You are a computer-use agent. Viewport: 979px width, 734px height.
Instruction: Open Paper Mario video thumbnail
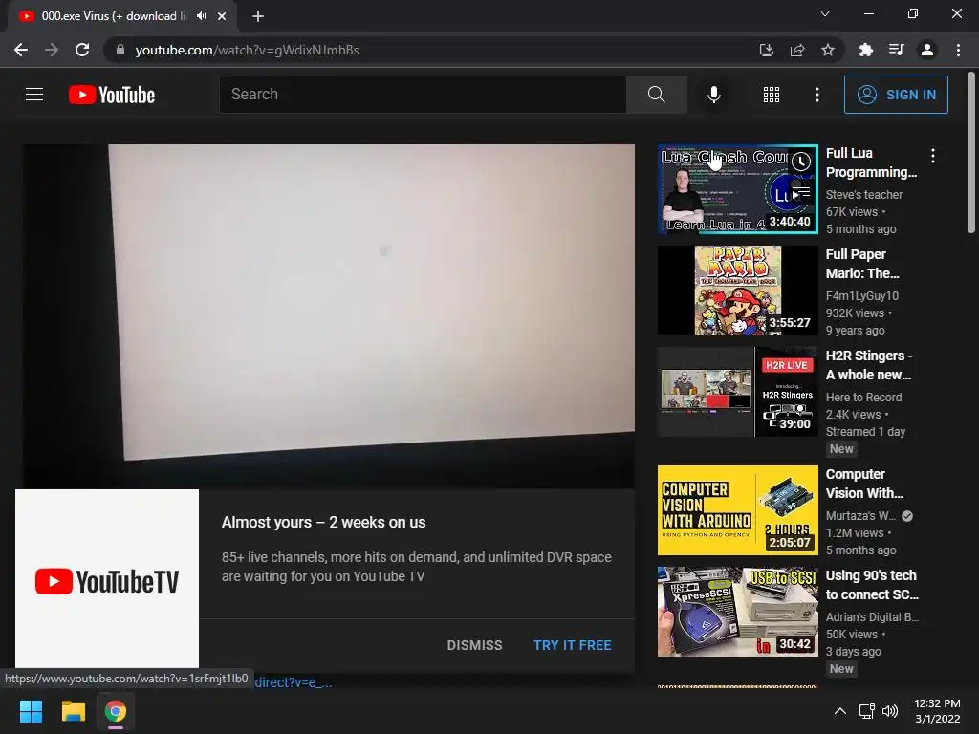click(x=737, y=291)
